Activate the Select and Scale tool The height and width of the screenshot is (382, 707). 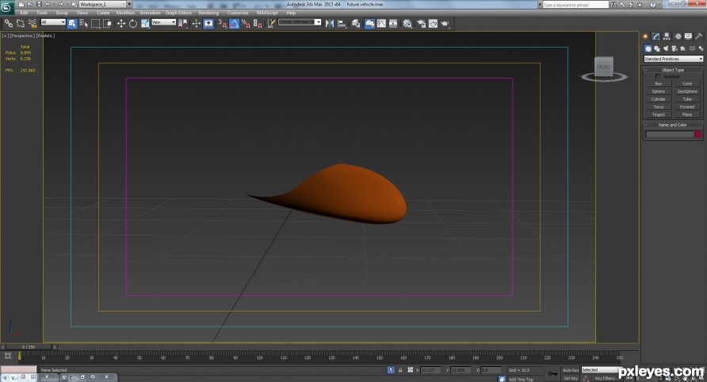[x=145, y=24]
